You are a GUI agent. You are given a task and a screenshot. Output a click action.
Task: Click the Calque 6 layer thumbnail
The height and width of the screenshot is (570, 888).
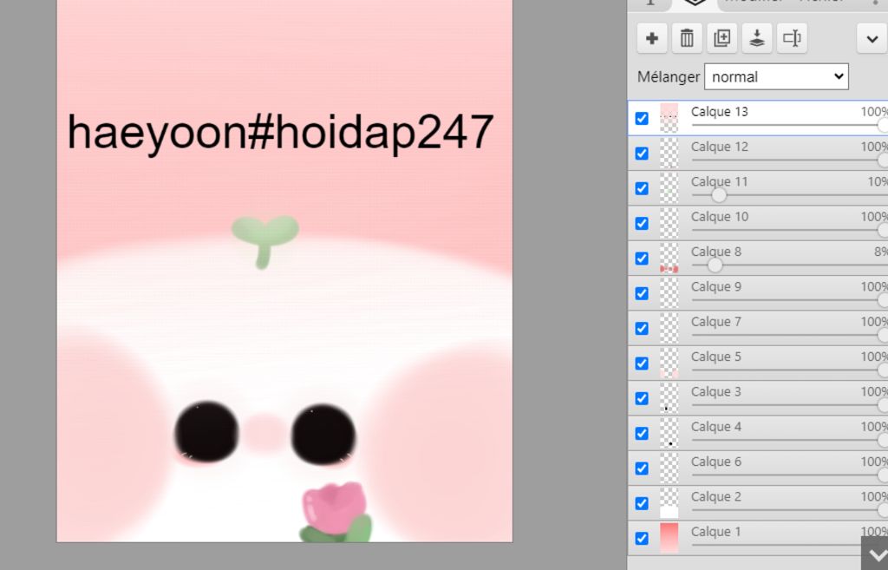pyautogui.click(x=669, y=468)
